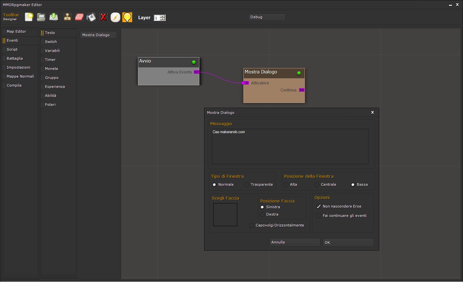Open the Script section

point(20,49)
